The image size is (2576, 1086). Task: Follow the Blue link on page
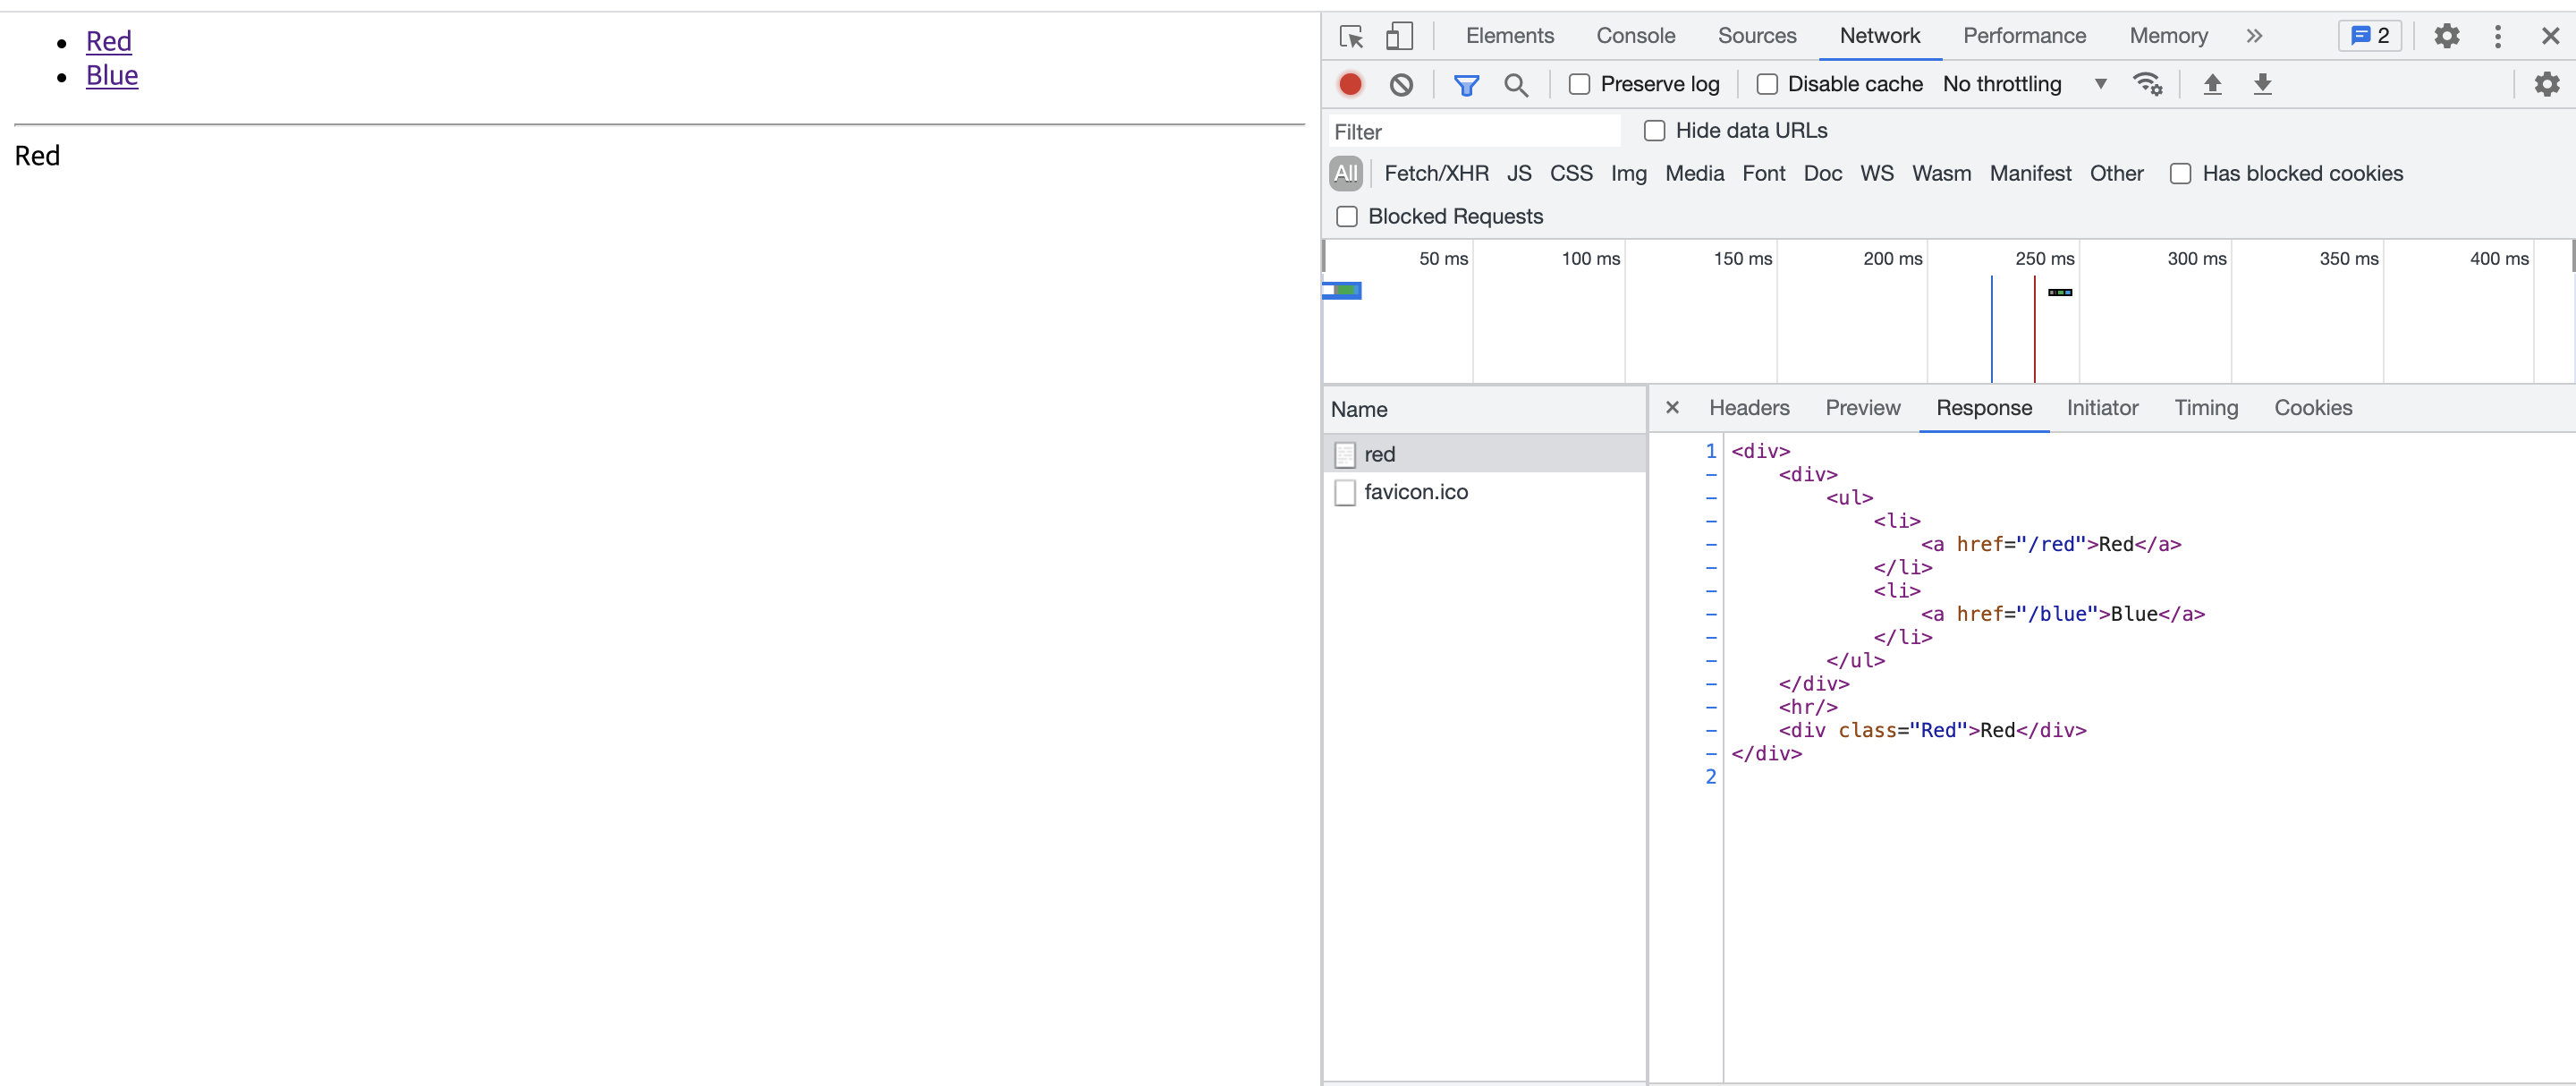click(x=112, y=76)
